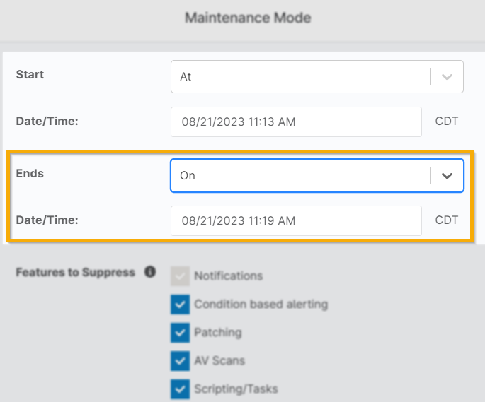Viewport: 485px width, 402px height.
Task: Untick the Scripting/Tasks checkbox
Action: [x=180, y=389]
